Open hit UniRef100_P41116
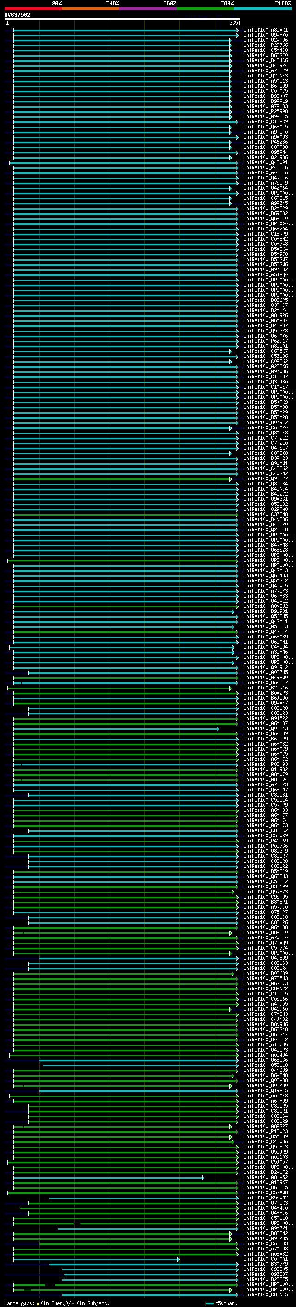Image resolution: width=296 pixels, height=1307 pixels. pos(265,167)
